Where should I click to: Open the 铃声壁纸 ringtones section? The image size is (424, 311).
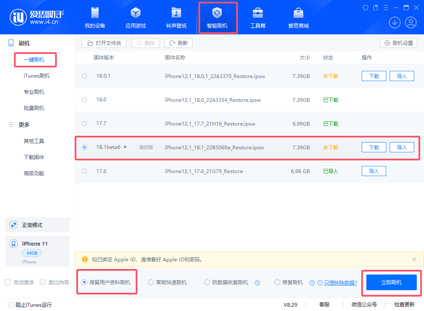click(176, 17)
